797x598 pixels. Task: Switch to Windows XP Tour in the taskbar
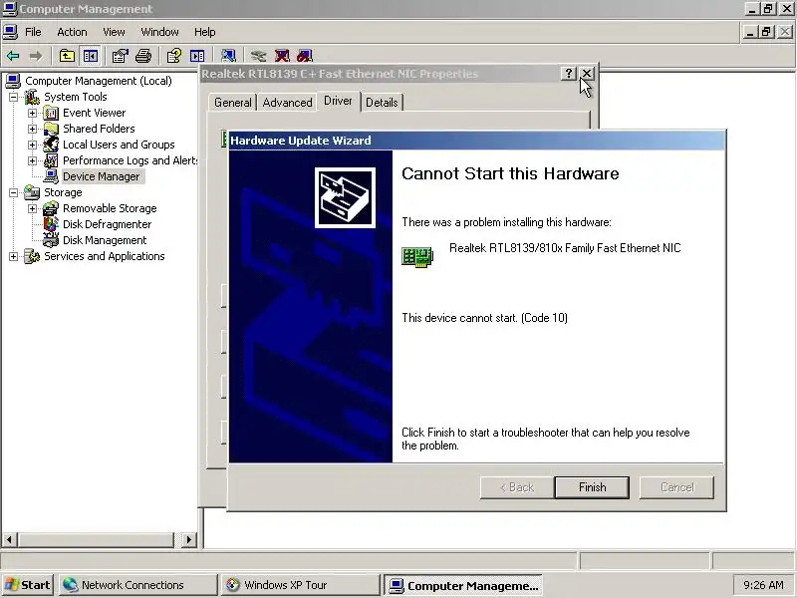[x=300, y=585]
